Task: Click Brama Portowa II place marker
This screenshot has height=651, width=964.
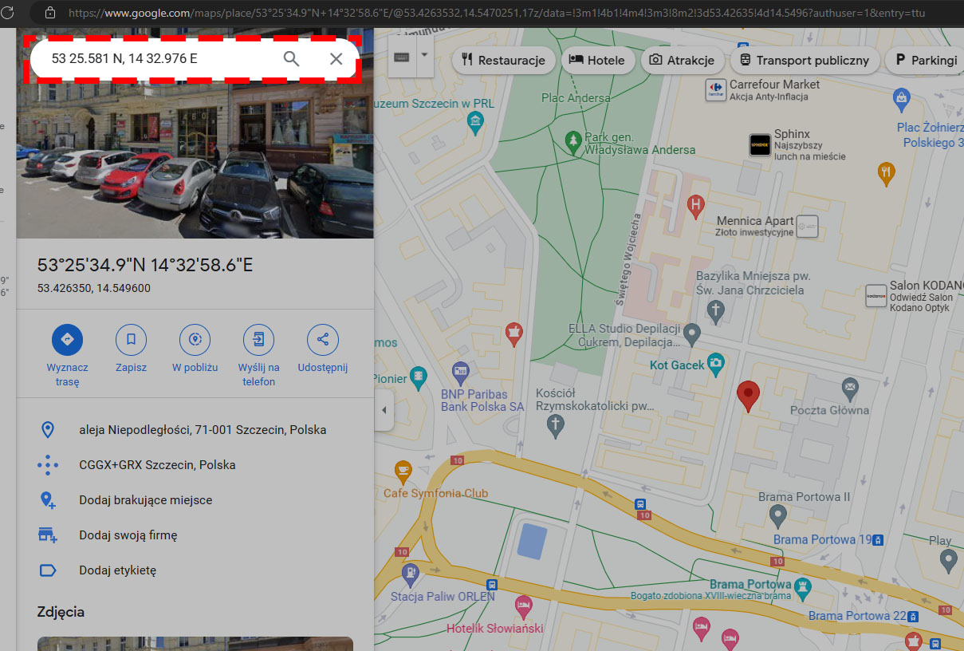Action: pyautogui.click(x=778, y=515)
